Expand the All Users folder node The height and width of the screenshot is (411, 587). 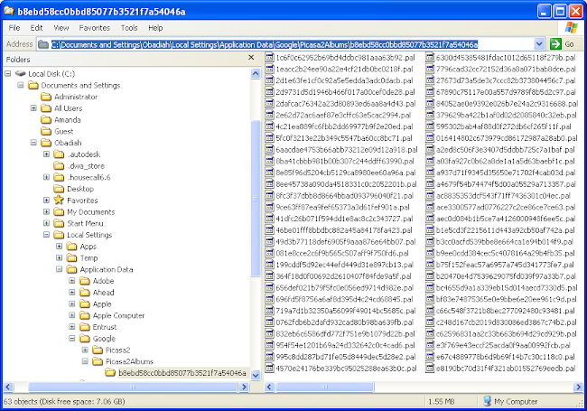pos(33,108)
